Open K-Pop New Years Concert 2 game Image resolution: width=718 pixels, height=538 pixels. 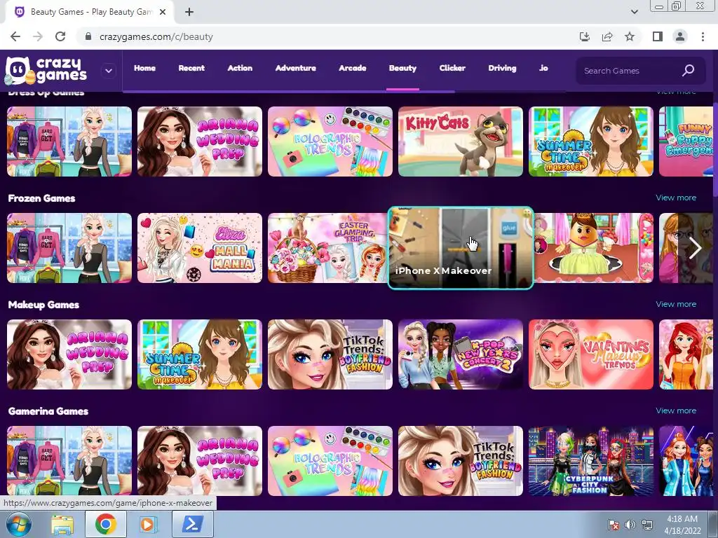coord(460,354)
